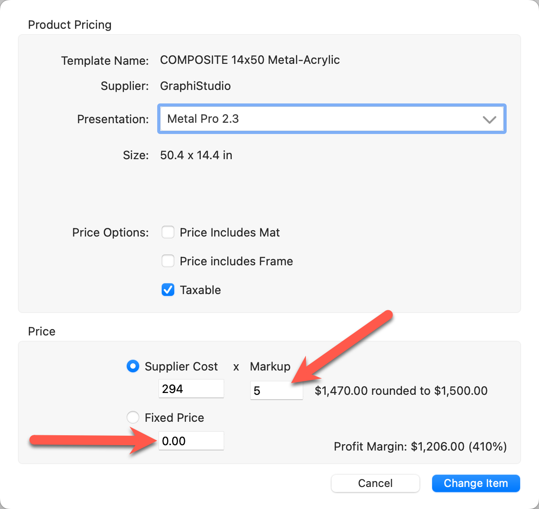
Task: Click the Fixed Price amount field
Action: [x=191, y=441]
